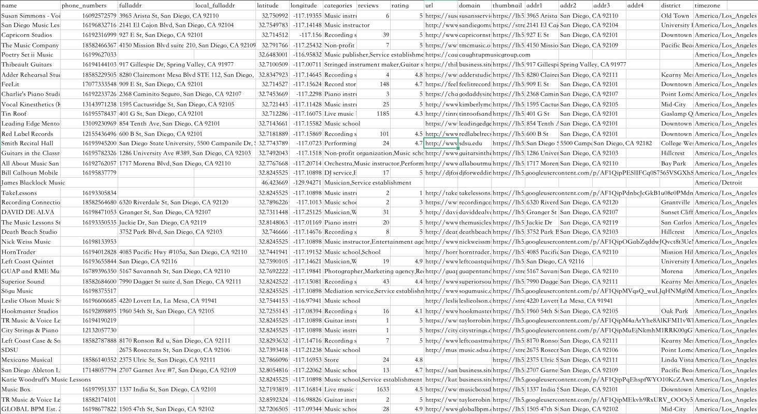The image size is (758, 414).
Task: Select the 'phone_numbers' header cell
Action: (x=89, y=5)
